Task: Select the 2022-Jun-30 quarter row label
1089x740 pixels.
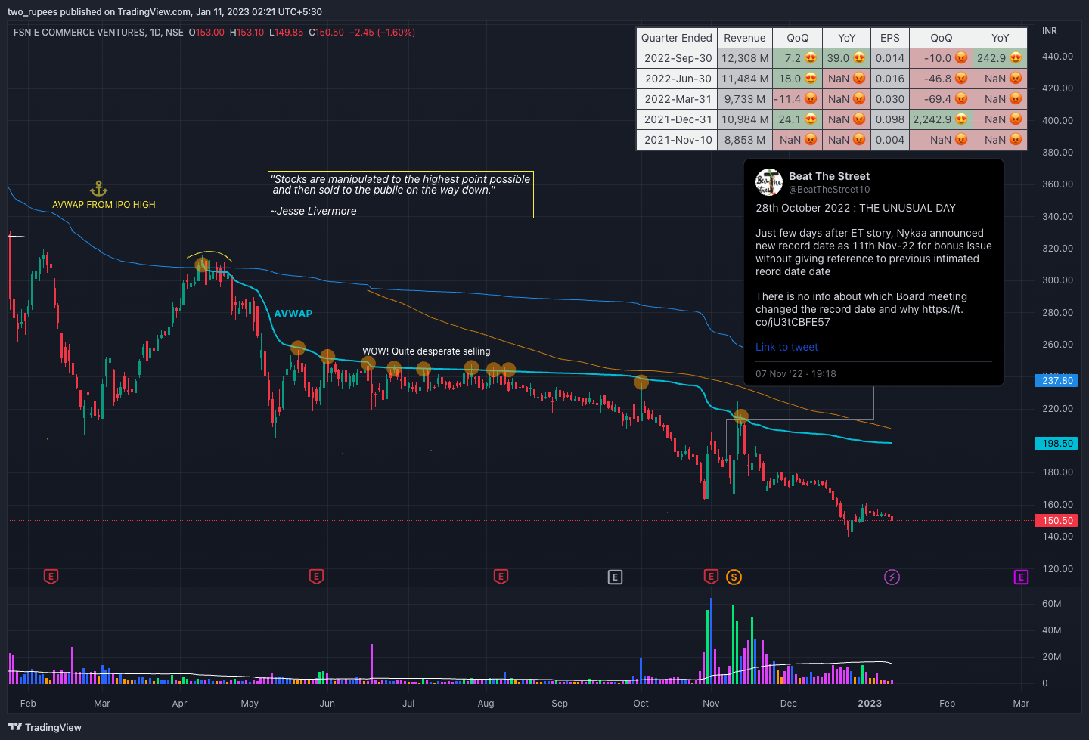Action: coord(677,79)
